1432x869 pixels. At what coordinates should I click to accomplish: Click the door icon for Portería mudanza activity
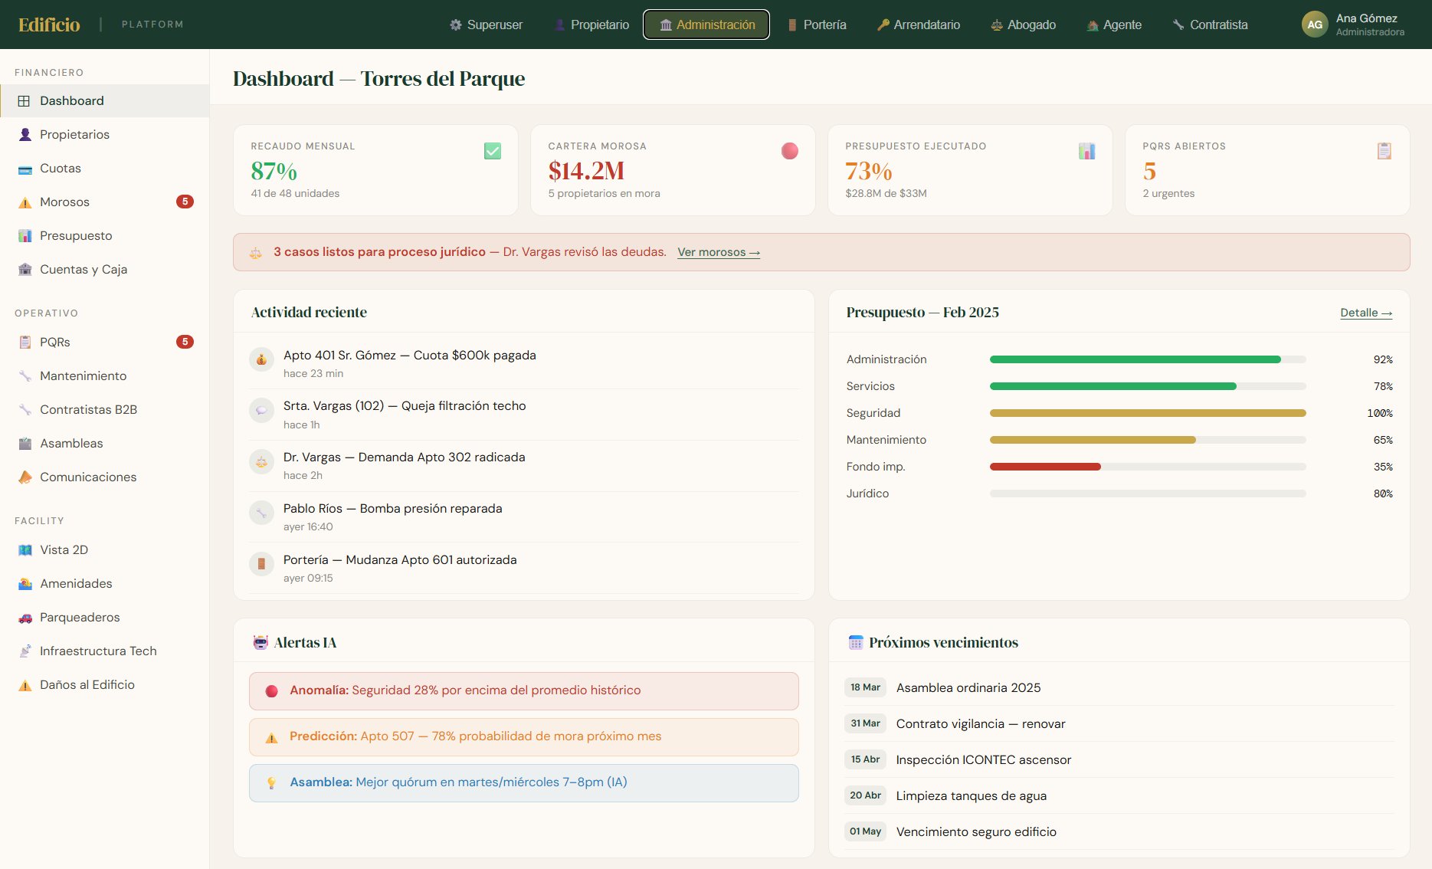click(261, 564)
